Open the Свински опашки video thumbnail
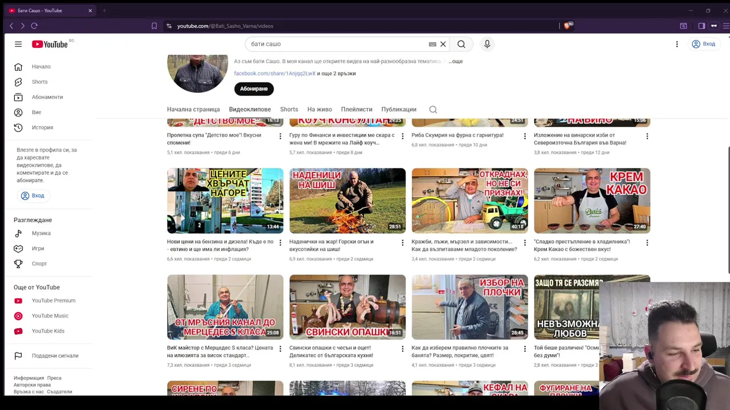Image resolution: width=730 pixels, height=410 pixels. (x=347, y=307)
